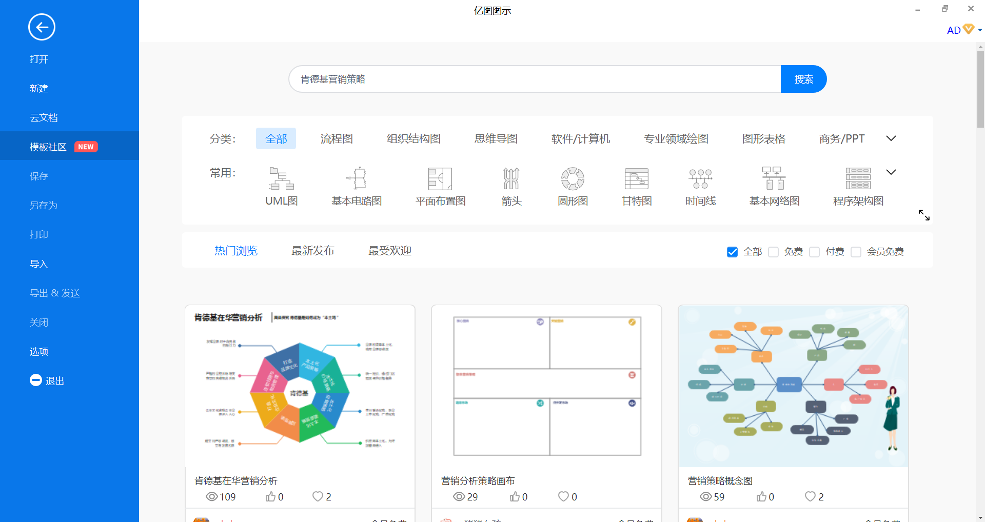Screen dimensions: 985x522
Task: Open the account dropdown arrow beside AD
Action: coord(980,30)
